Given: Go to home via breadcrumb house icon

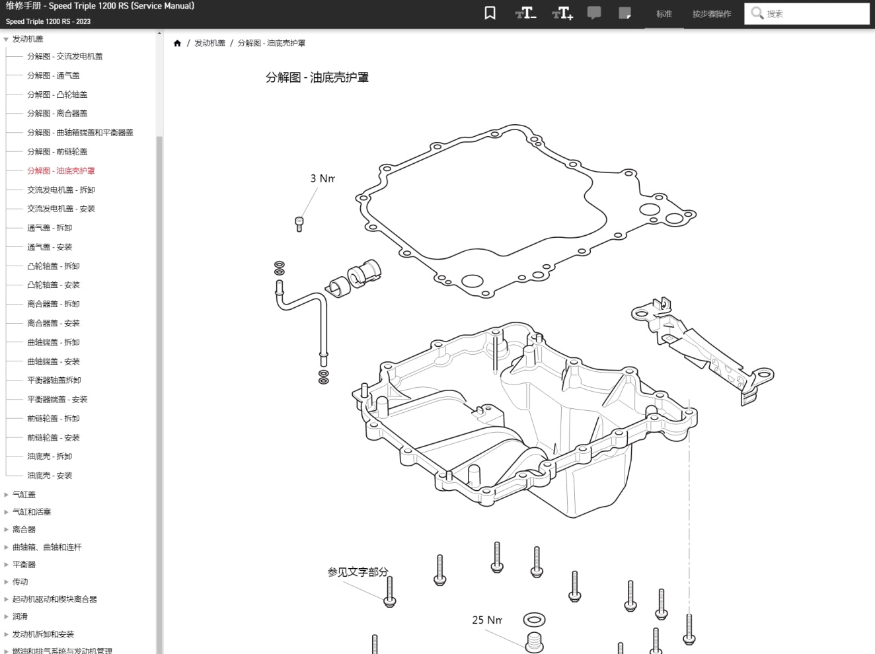Looking at the screenshot, I should pos(177,44).
